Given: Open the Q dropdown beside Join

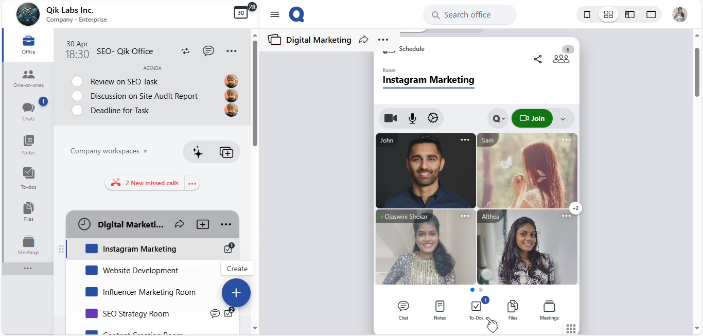Looking at the screenshot, I should coord(498,119).
